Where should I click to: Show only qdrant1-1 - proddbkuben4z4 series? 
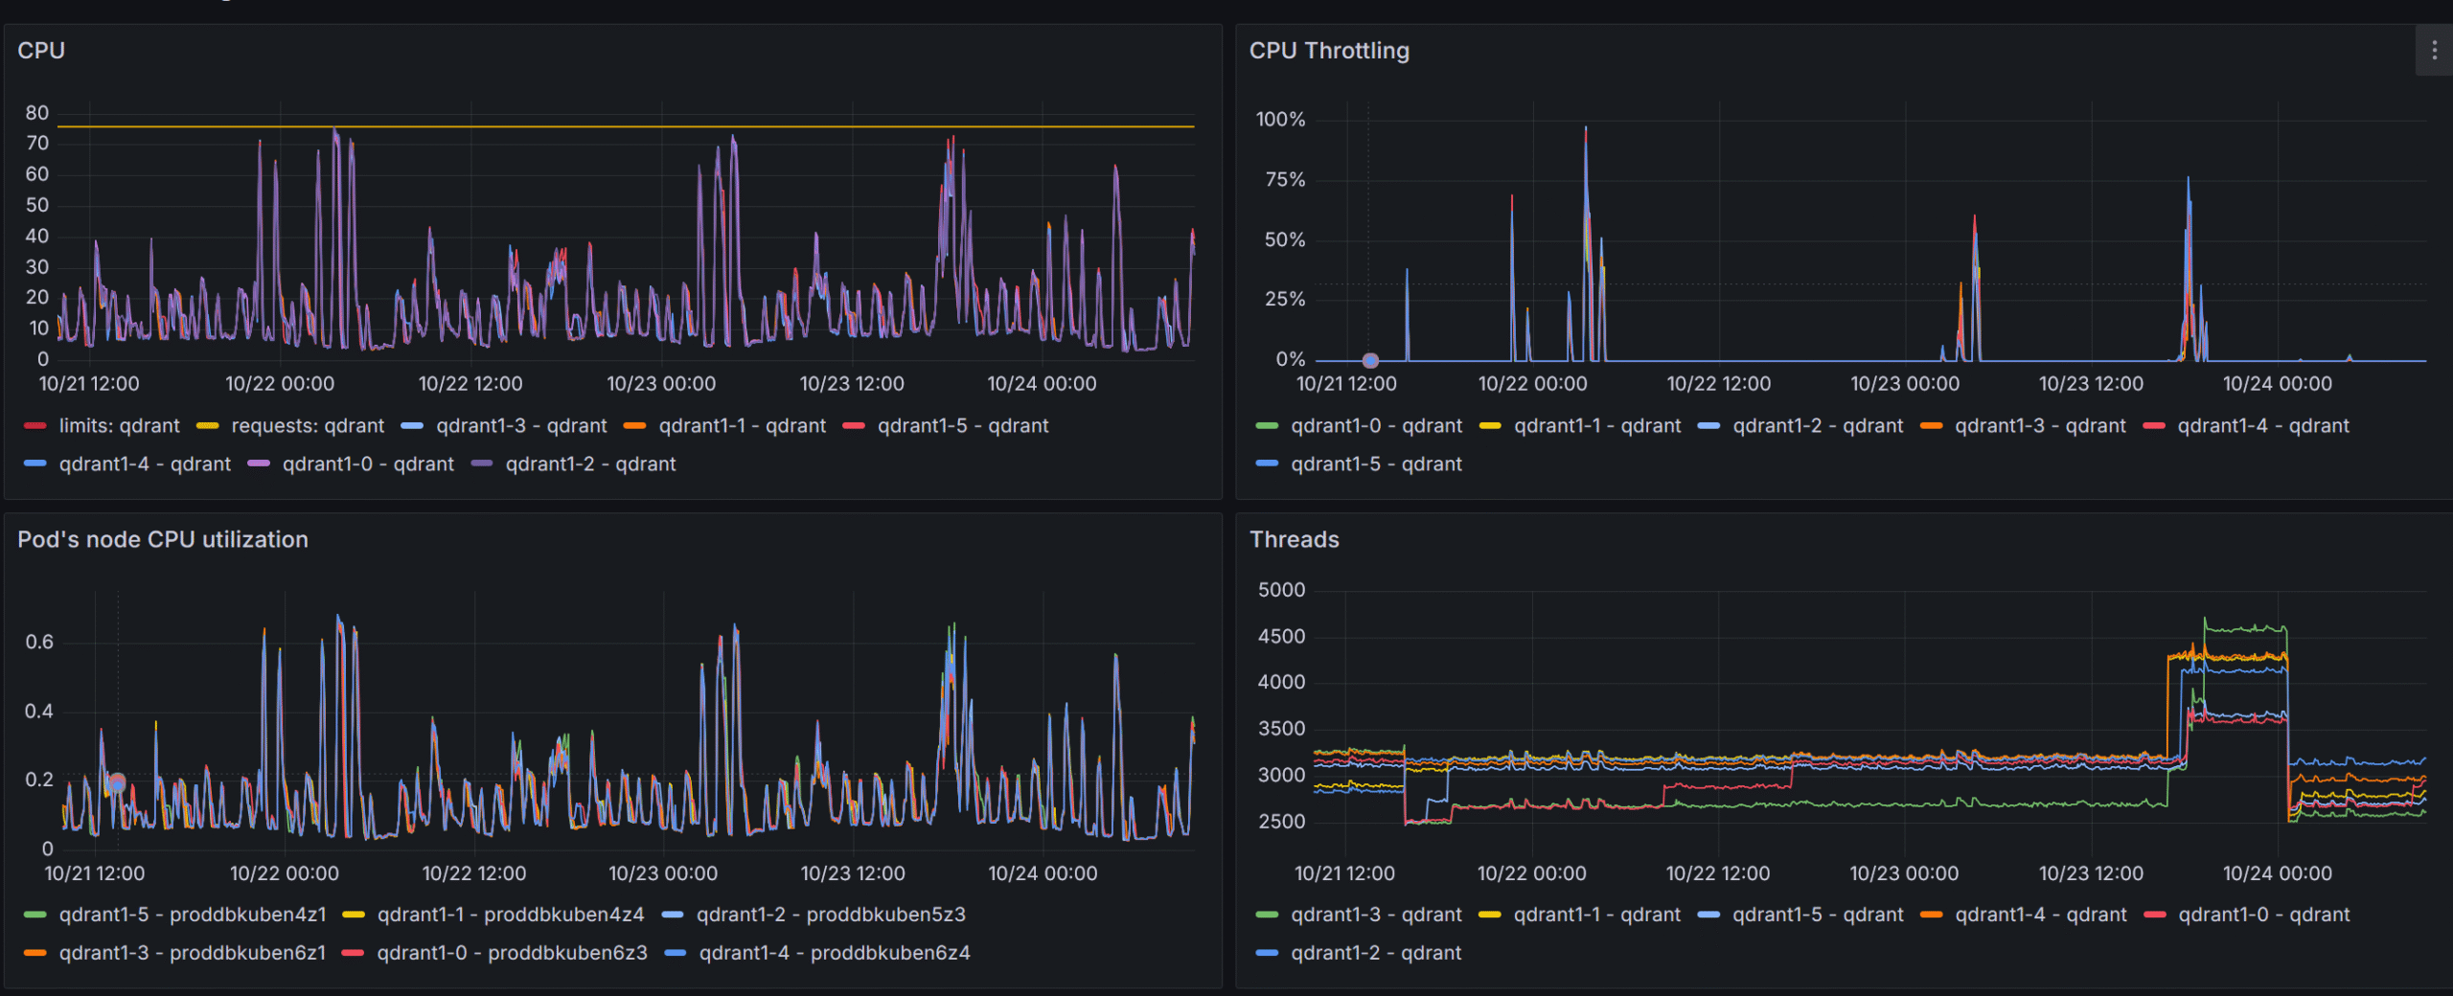tap(510, 916)
